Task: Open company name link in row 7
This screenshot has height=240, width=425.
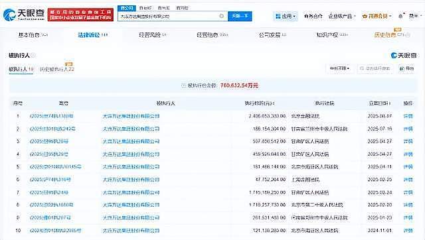Action: point(131,193)
